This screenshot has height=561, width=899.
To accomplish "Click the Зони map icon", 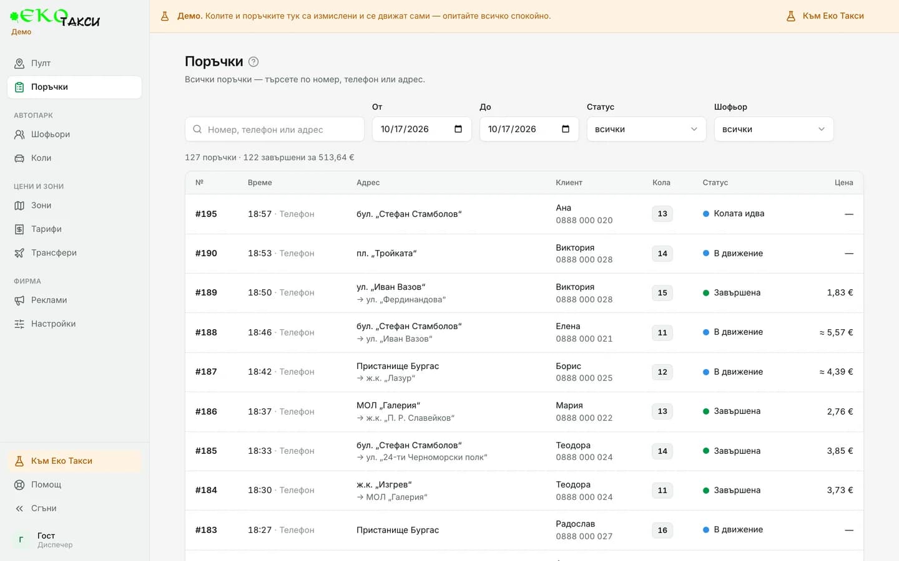I will tap(19, 205).
